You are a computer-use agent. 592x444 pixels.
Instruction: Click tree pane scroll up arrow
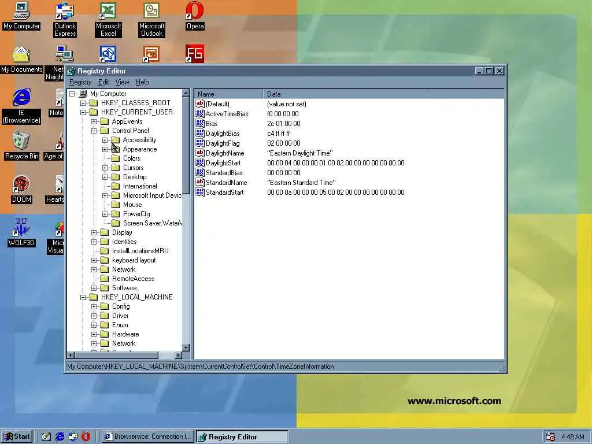click(x=186, y=93)
